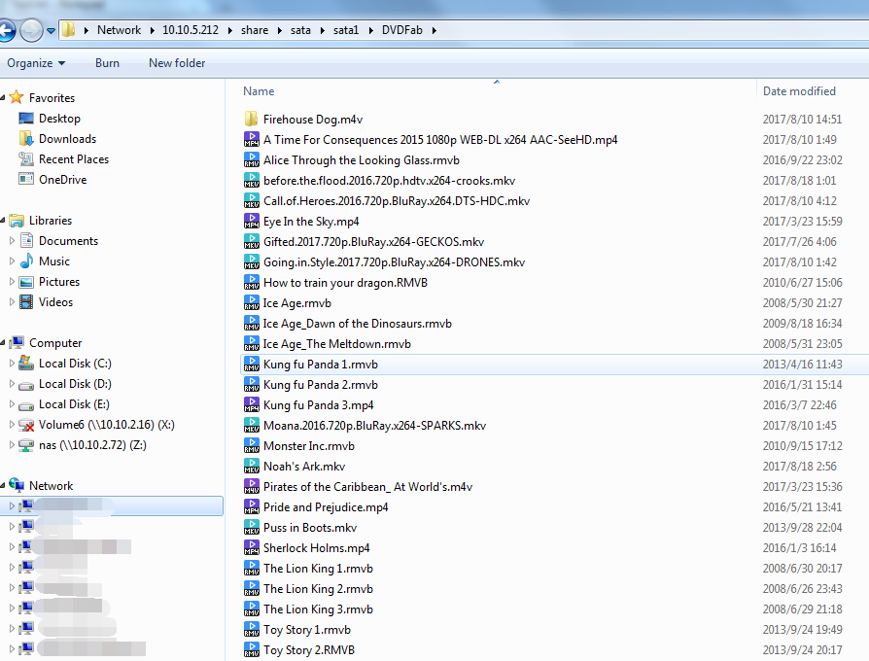Click the Computer icon in navigation pane
This screenshot has width=869, height=661.
(17, 343)
